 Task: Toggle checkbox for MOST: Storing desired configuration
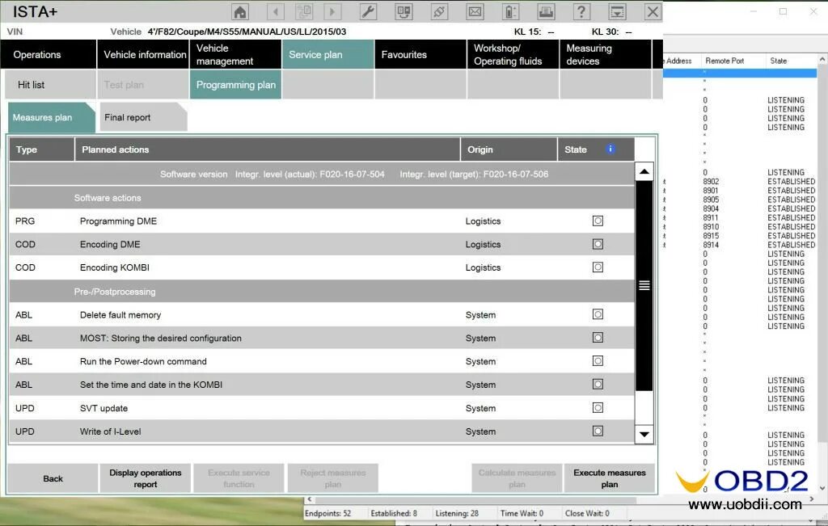pos(598,338)
